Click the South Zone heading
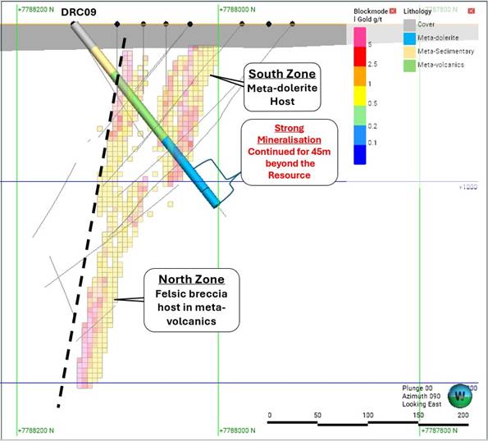The width and height of the screenshot is (488, 441). point(282,74)
